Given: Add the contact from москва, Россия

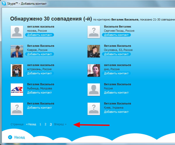Looking at the screenshot, I should click(x=39, y=35).
